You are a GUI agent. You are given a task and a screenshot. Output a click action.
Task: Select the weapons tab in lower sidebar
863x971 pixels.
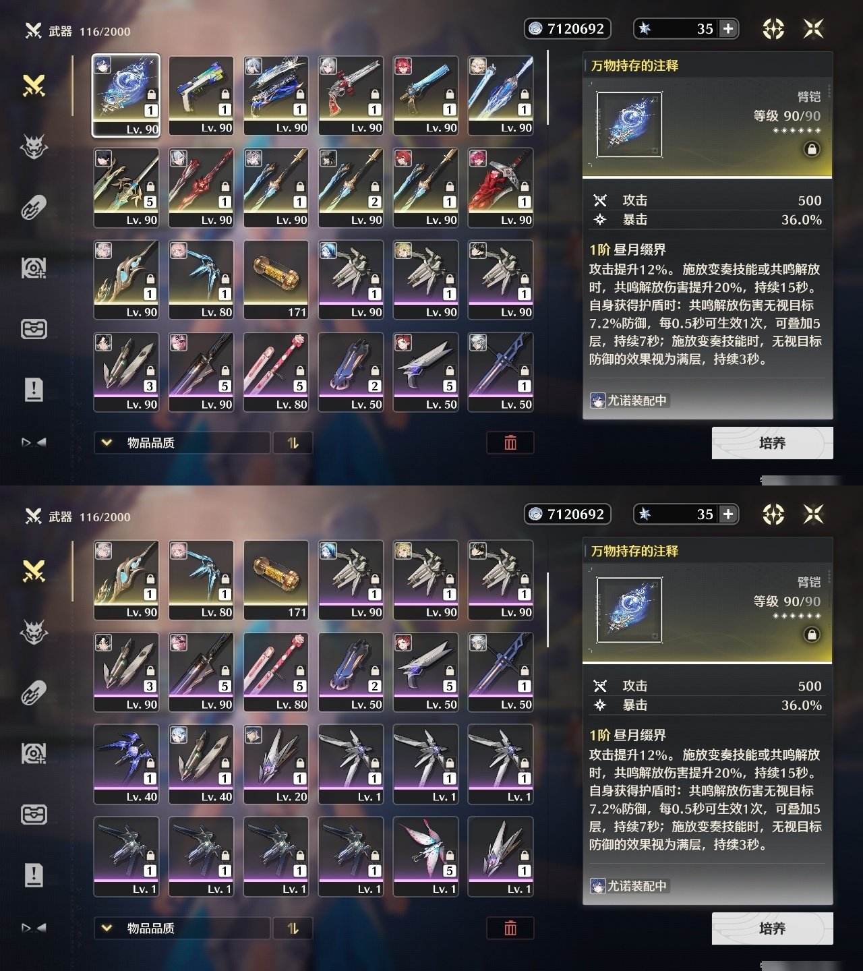[34, 571]
